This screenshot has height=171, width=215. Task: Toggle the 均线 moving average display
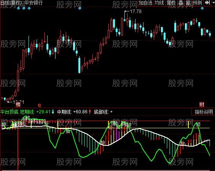pyautogui.click(x=159, y=3)
